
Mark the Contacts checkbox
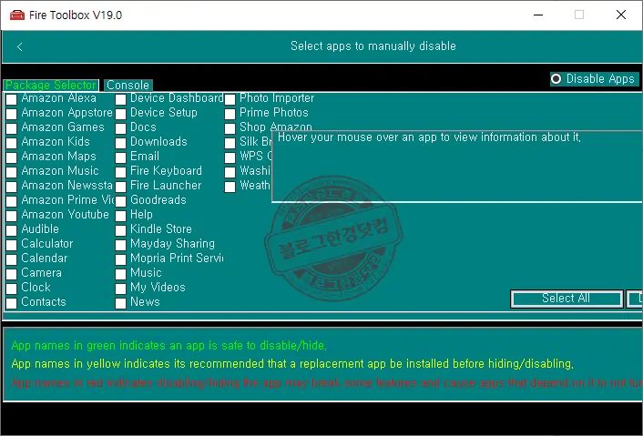tap(12, 303)
